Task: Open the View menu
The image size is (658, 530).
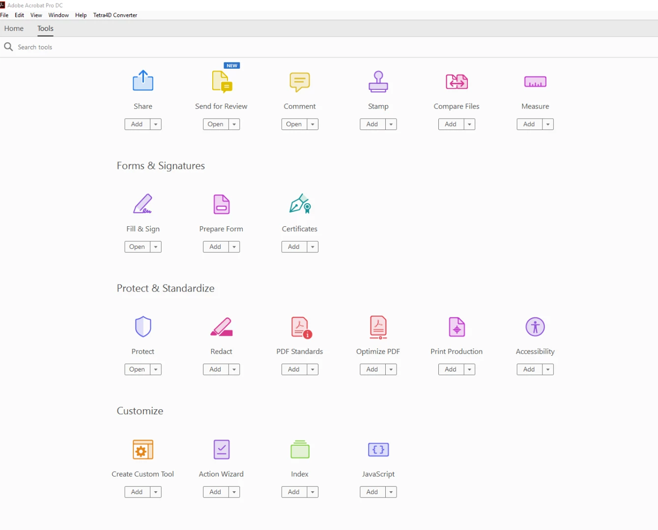Action: [36, 15]
